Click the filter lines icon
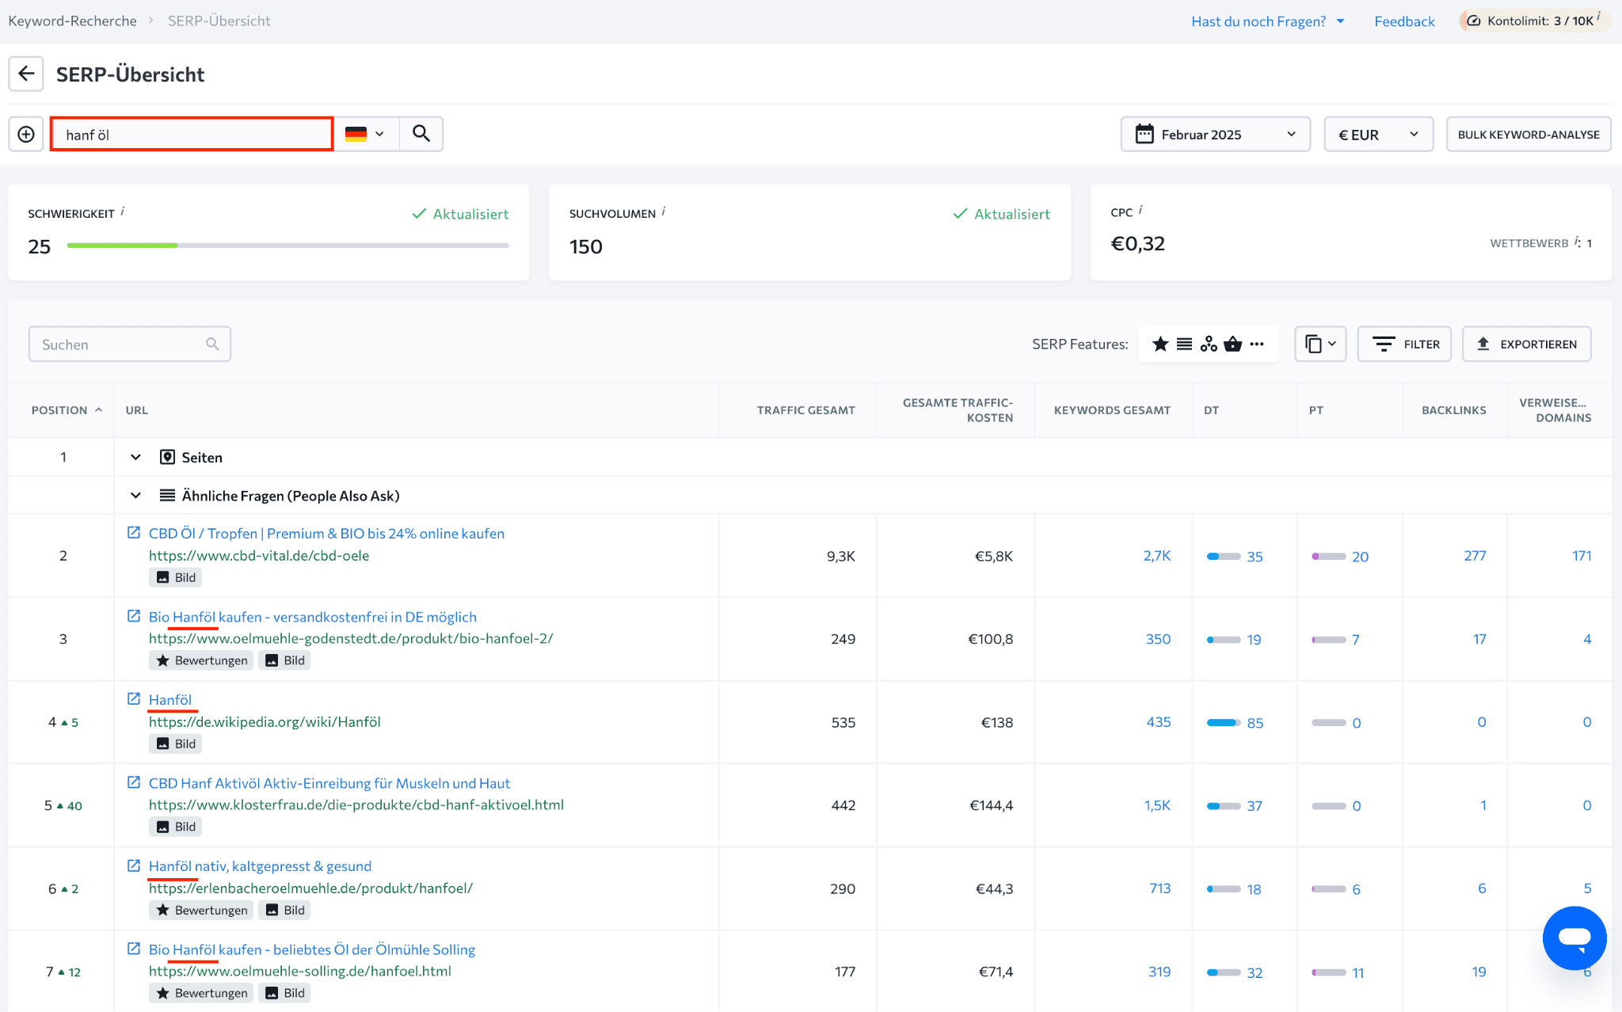Screen dimensions: 1622x1012 [1384, 344]
